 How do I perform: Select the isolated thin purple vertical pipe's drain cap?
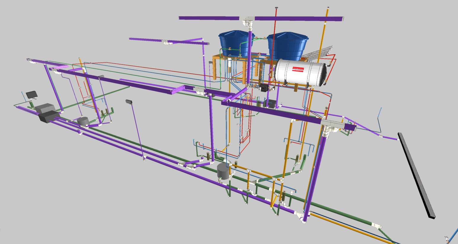point(129,101)
